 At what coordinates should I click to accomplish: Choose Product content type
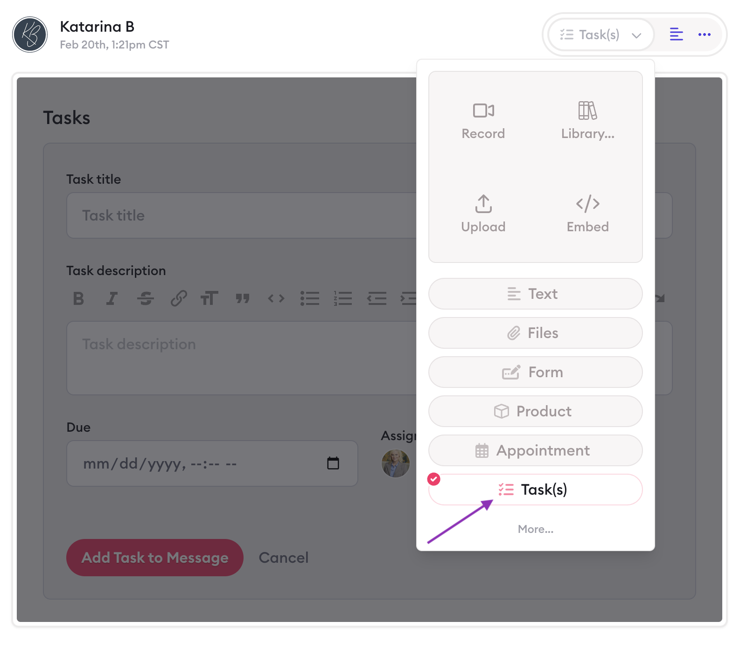click(x=535, y=411)
